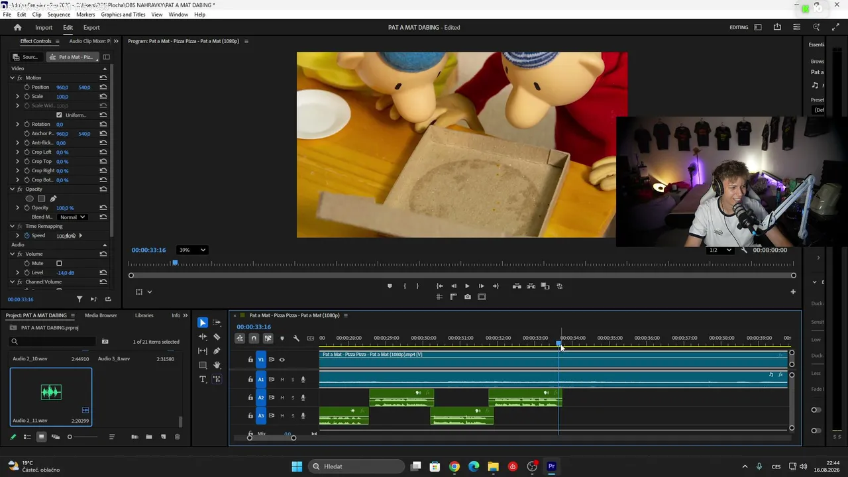
Task: Select the Track Select Forward tool
Action: pos(217,323)
